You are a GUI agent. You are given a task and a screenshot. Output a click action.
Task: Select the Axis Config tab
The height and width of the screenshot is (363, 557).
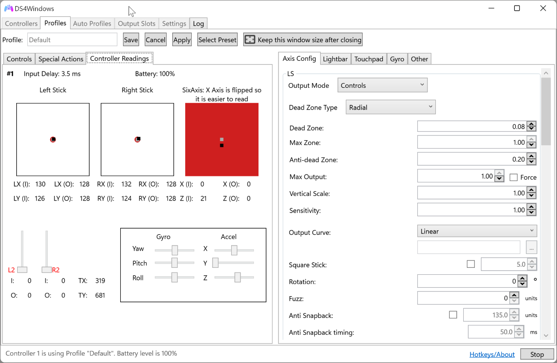(x=299, y=58)
